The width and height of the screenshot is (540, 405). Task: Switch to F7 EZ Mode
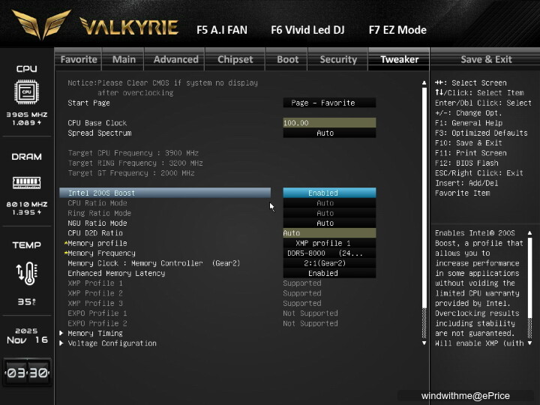[x=397, y=30]
